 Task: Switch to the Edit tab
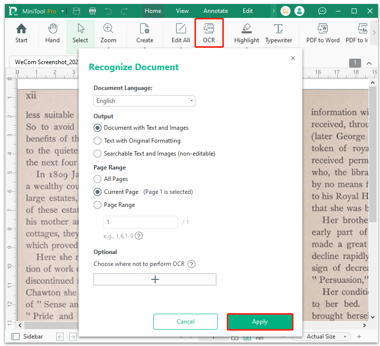coord(248,11)
